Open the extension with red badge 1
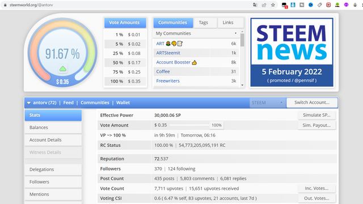 [284, 5]
